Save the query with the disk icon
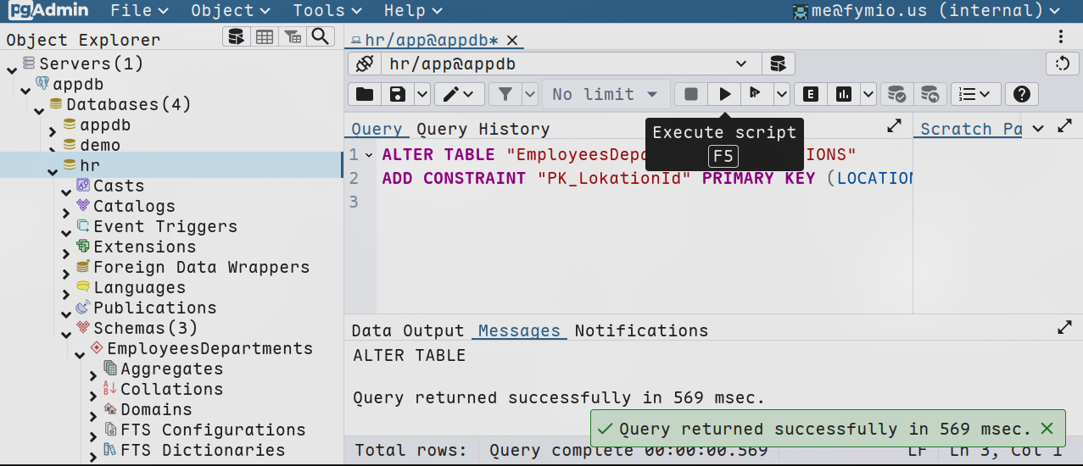1083x466 pixels. 397,94
